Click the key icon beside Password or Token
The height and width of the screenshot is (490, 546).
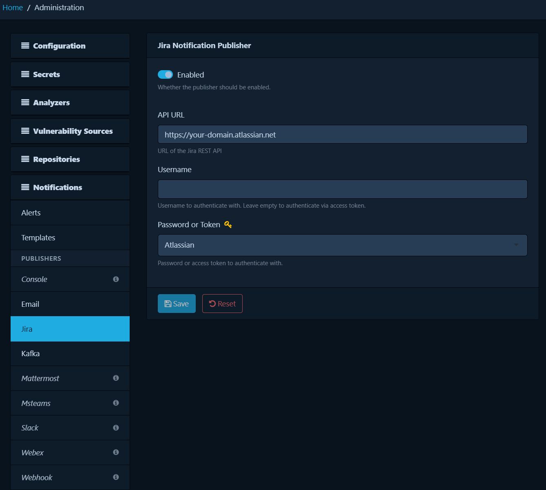click(228, 224)
